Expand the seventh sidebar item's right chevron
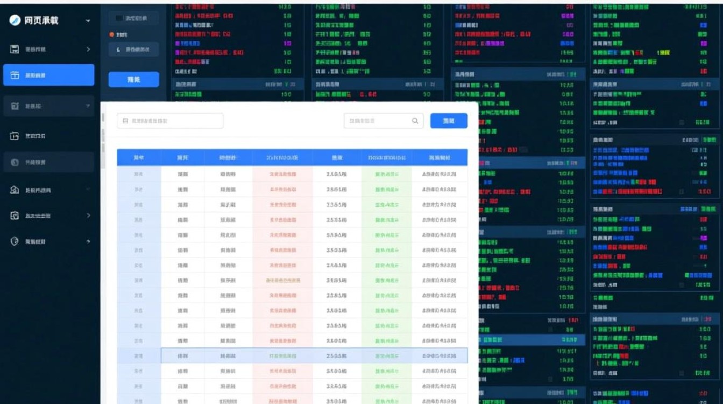The width and height of the screenshot is (723, 404). coord(88,215)
